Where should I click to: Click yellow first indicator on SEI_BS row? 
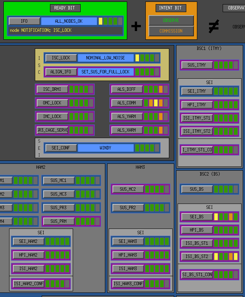[216, 217]
